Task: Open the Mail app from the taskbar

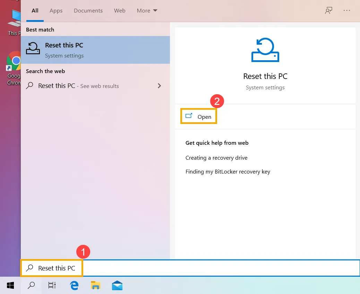Action: (117, 285)
